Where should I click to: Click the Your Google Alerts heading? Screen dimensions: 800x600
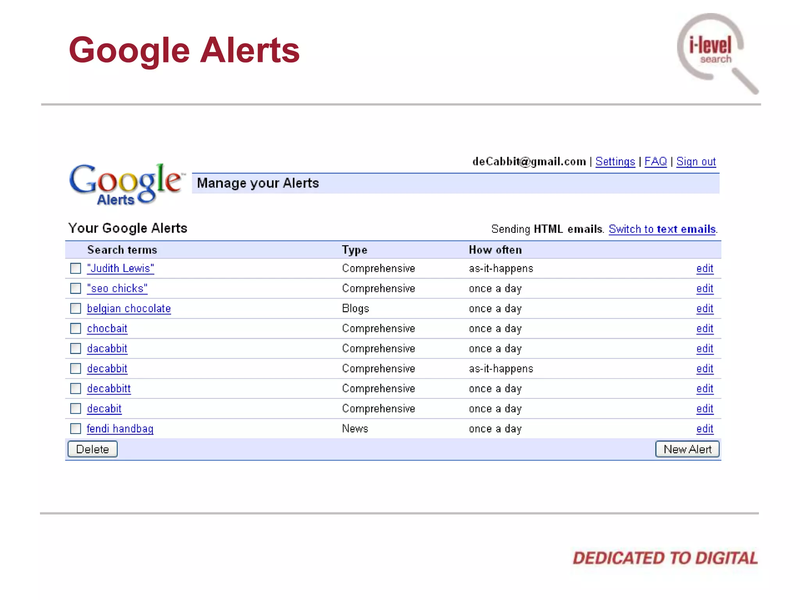[x=128, y=228]
